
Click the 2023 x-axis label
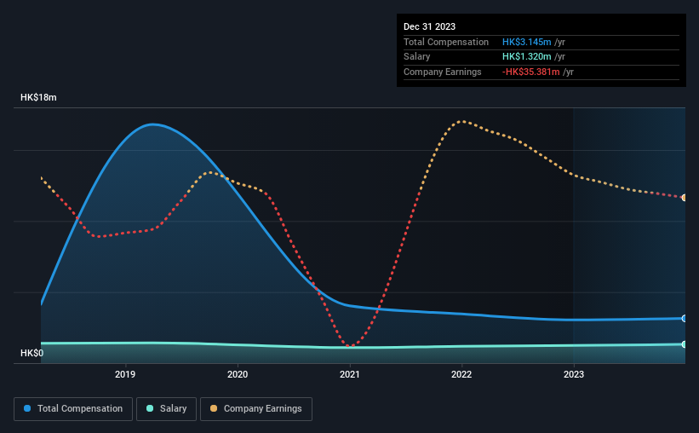574,374
